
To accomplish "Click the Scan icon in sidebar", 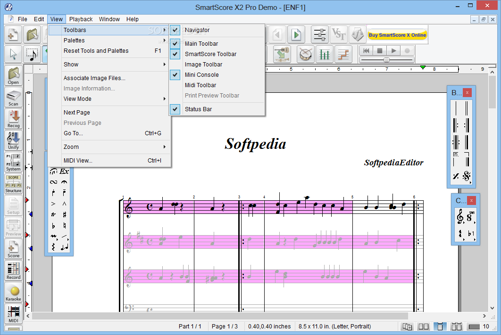I will [13, 98].
